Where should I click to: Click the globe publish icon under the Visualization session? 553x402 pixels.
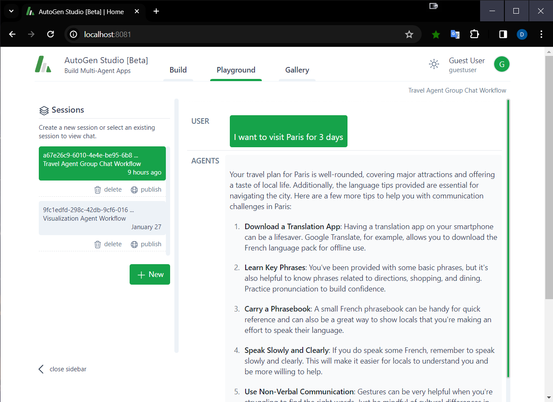pos(134,244)
